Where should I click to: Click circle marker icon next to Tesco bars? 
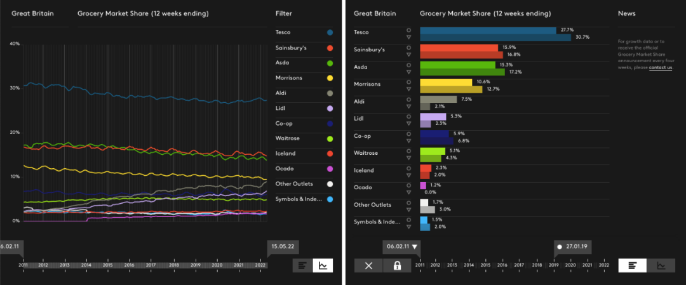coord(408,29)
